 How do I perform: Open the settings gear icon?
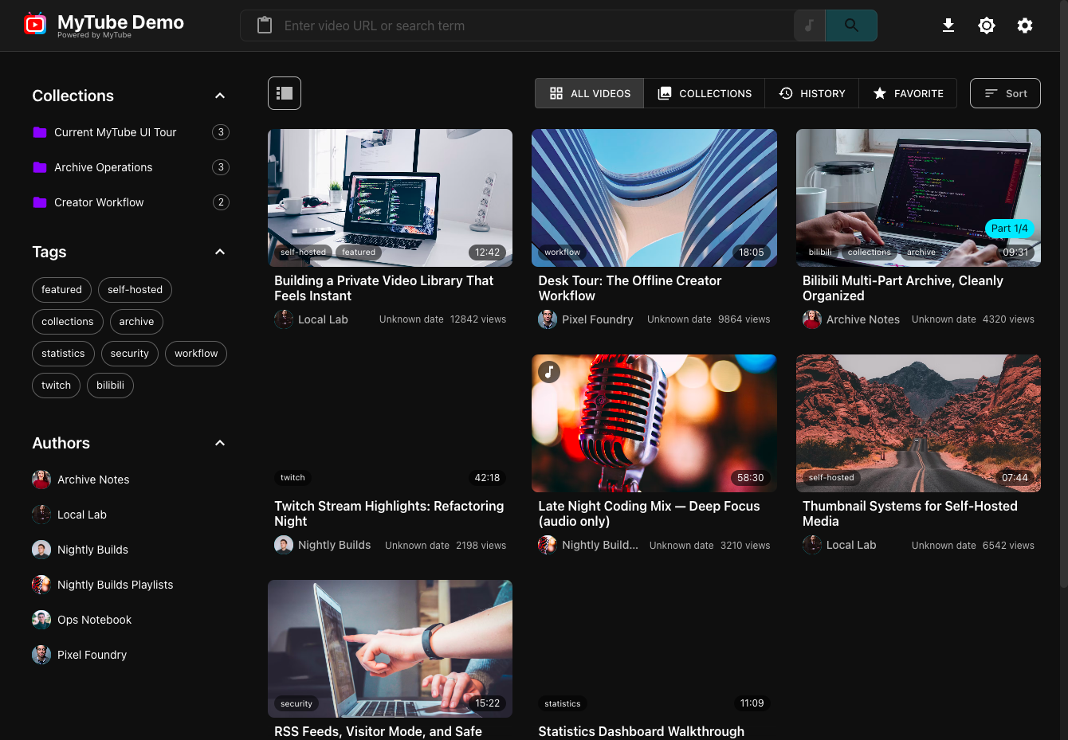tap(1025, 25)
